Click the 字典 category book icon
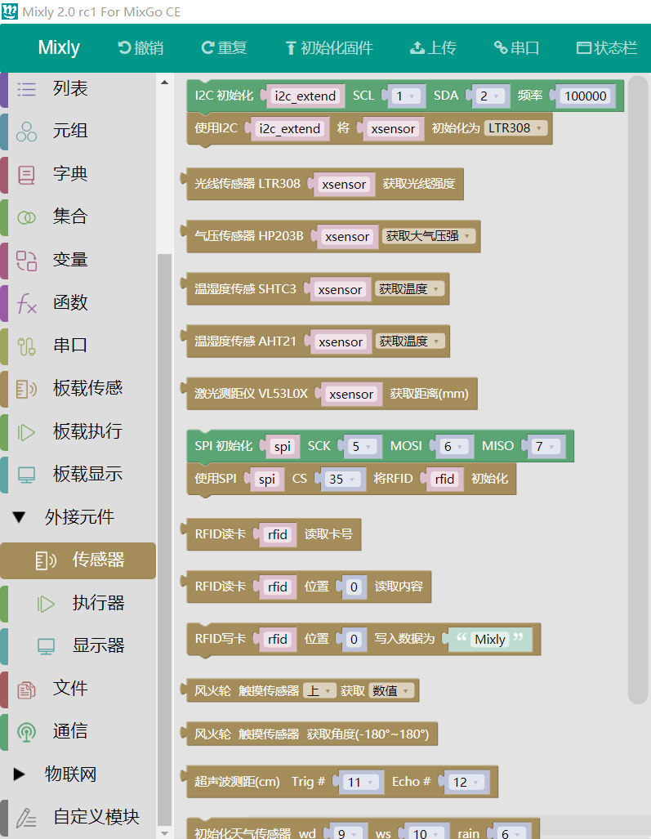The height and width of the screenshot is (839, 651). pos(26,175)
